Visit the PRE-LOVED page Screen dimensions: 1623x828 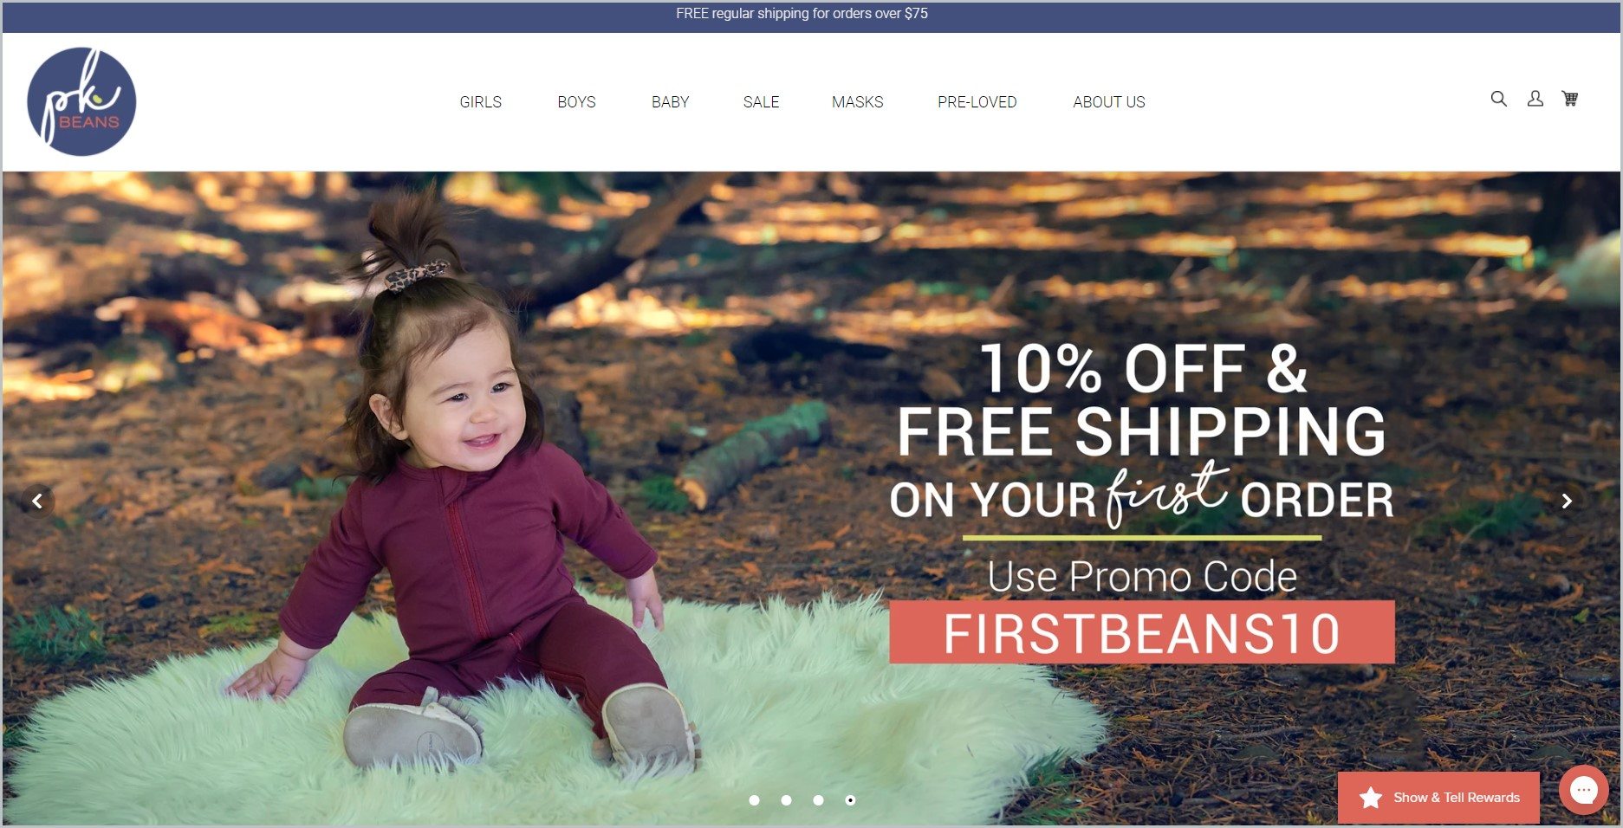pos(977,102)
